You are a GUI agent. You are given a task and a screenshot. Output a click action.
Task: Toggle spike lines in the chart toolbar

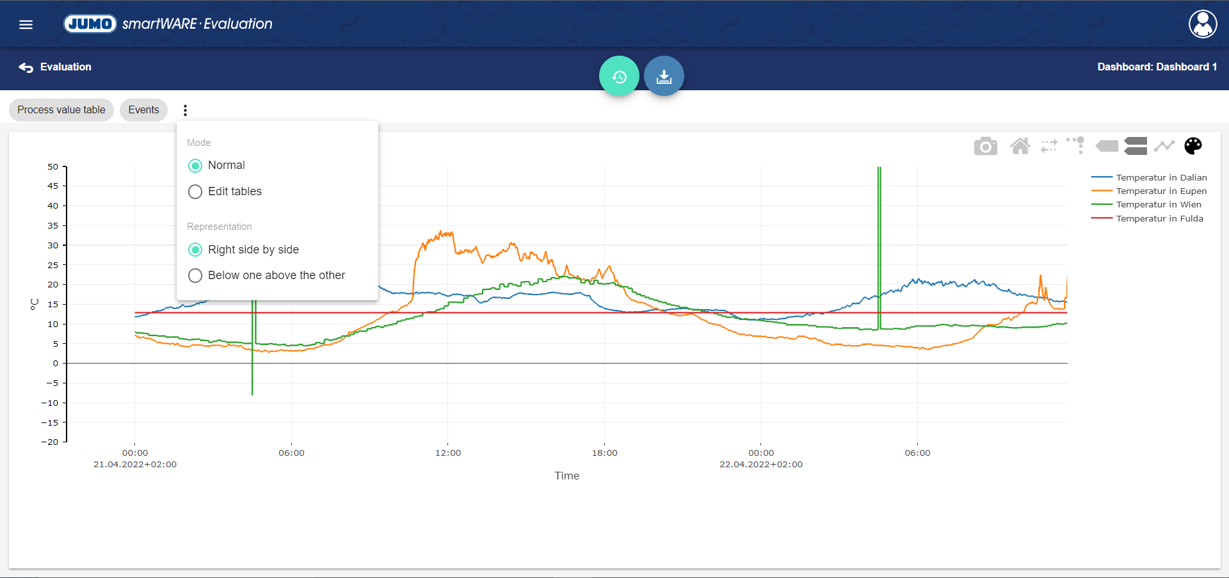point(1075,146)
